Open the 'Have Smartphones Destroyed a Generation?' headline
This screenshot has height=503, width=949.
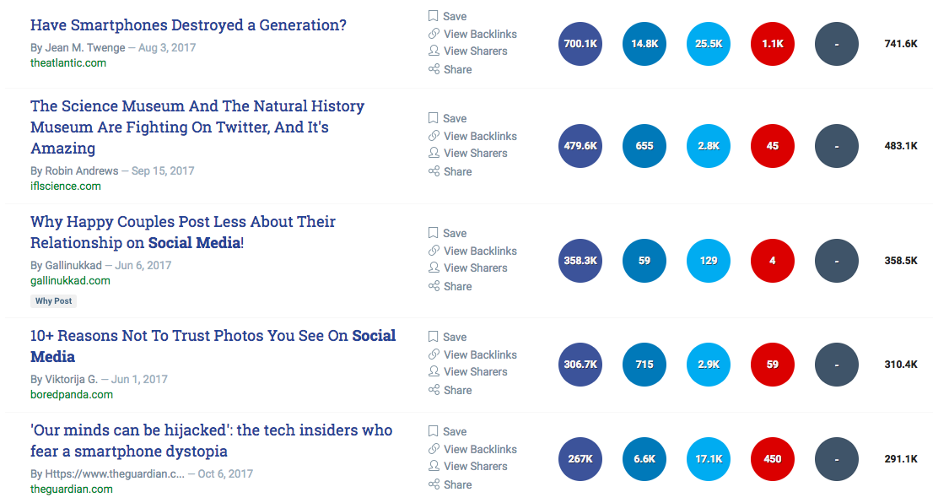[188, 24]
